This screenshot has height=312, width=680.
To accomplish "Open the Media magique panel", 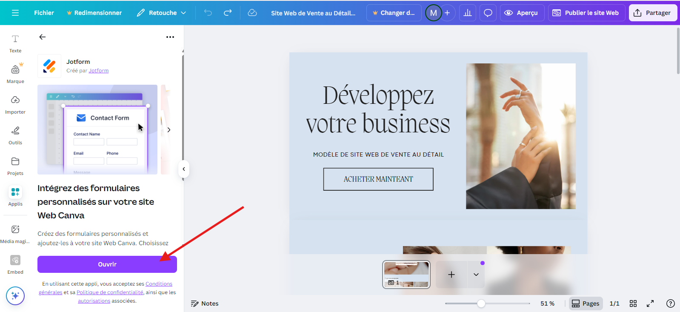I will click(15, 234).
